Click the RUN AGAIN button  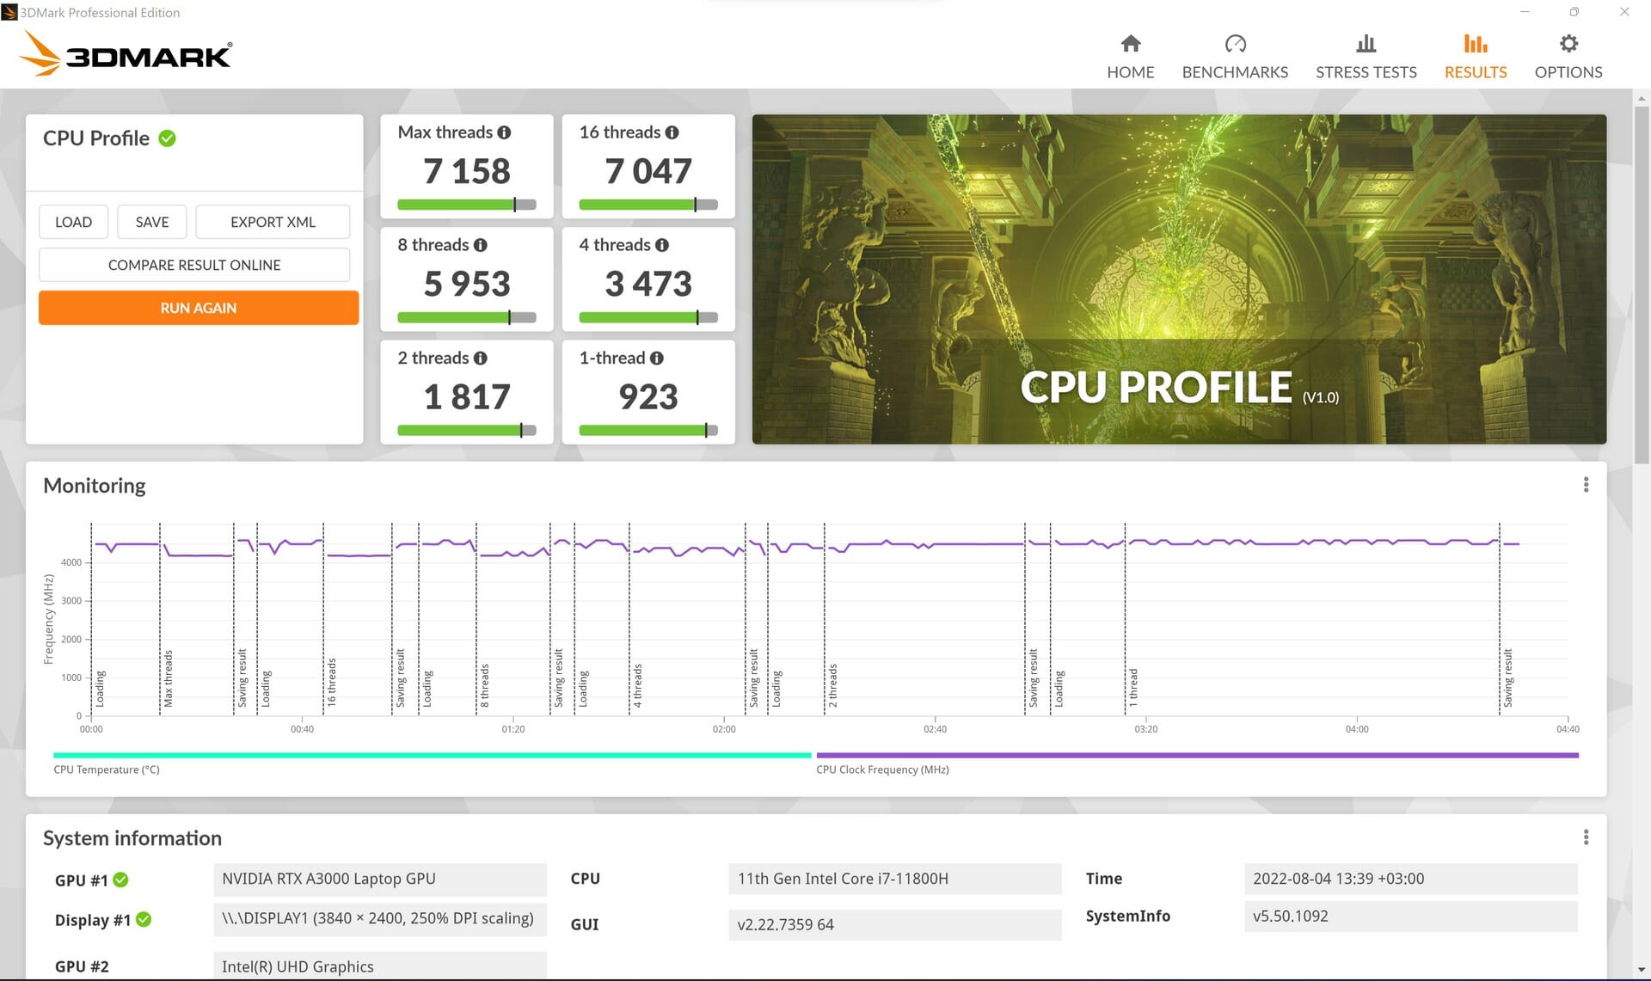(197, 309)
